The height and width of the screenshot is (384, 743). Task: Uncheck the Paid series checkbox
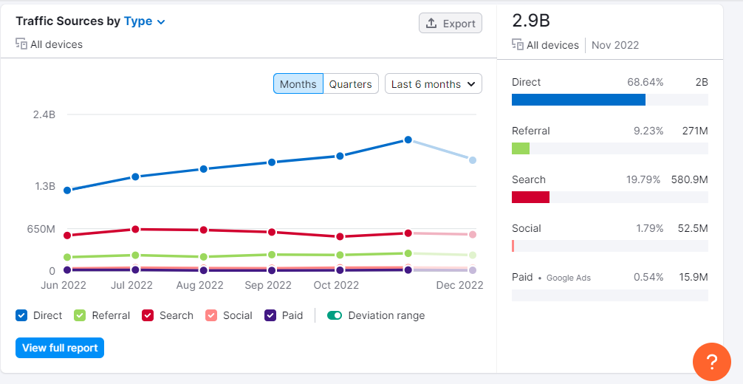[270, 315]
